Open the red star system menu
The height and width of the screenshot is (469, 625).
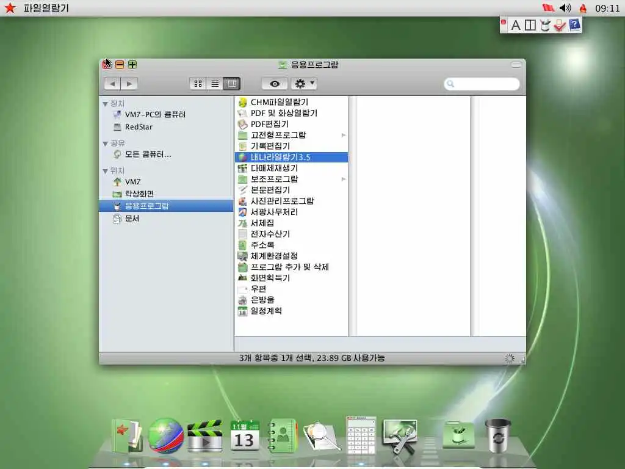(10, 7)
